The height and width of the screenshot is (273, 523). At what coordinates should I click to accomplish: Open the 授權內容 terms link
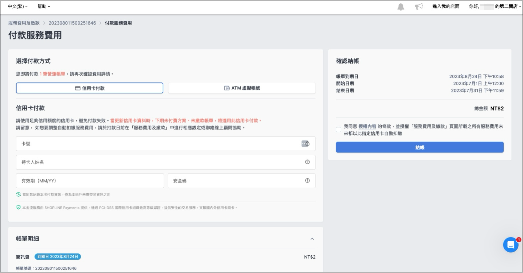coord(367,126)
